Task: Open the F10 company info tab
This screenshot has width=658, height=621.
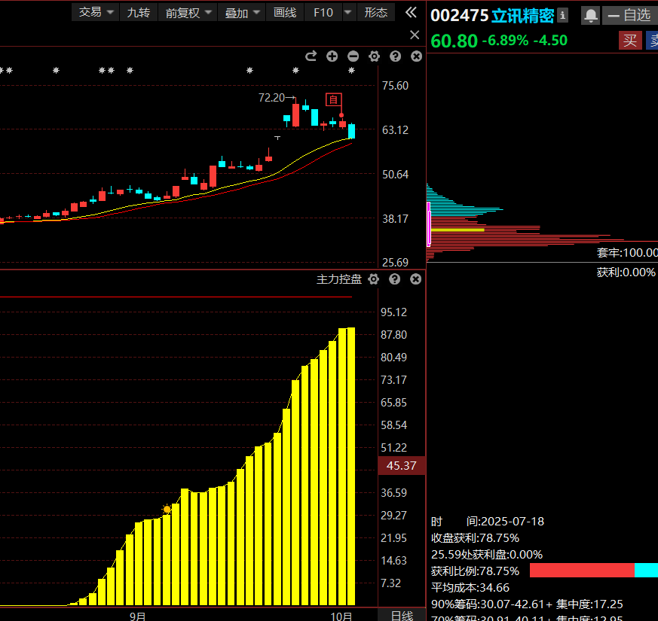Action: 323,12
